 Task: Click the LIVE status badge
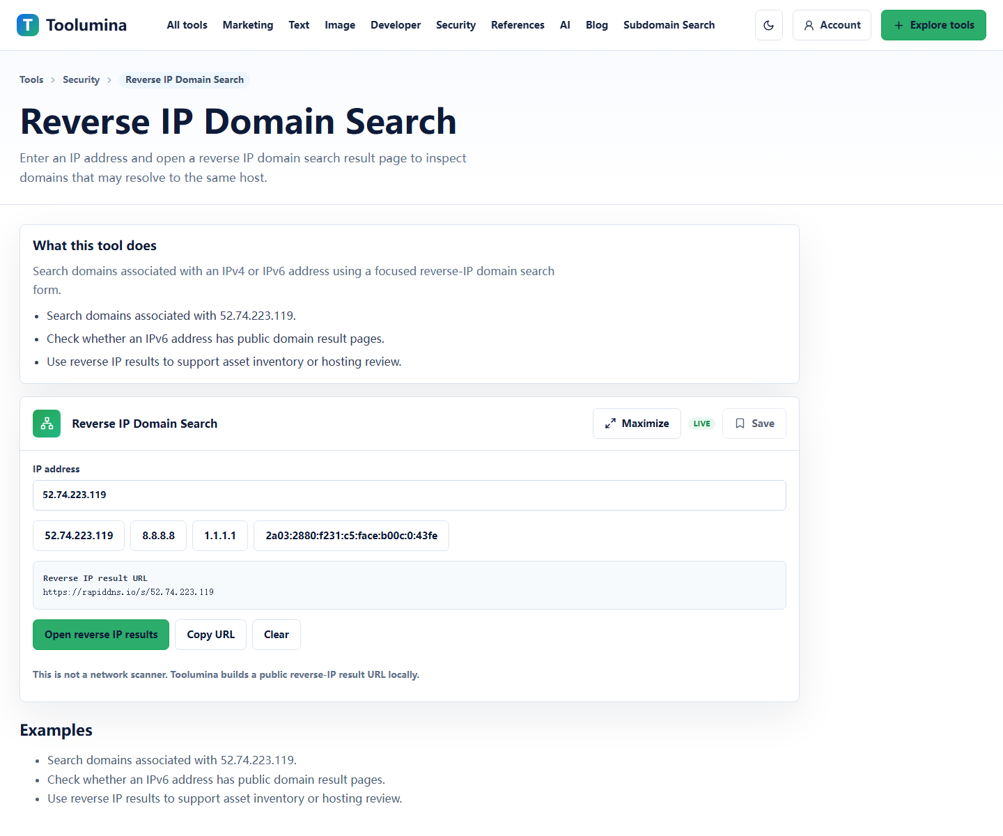tap(701, 424)
